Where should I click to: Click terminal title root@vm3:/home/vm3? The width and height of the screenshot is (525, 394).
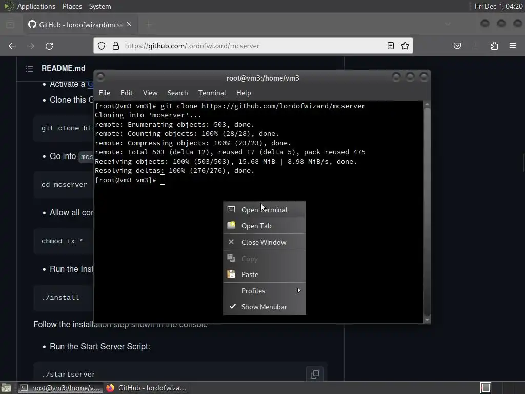pyautogui.click(x=263, y=78)
